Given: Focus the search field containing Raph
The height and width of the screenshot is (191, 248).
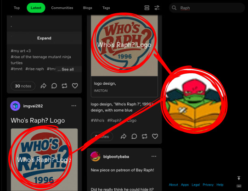Looking at the screenshot, I should point(207,8).
